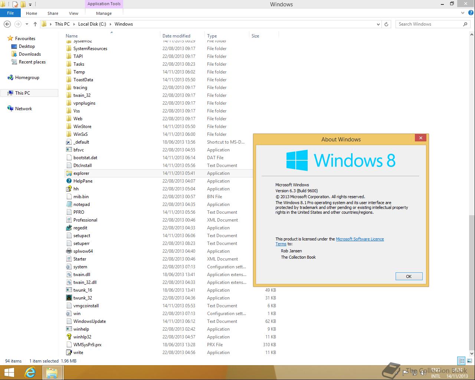Select the vmgcoinstall text document
The width and height of the screenshot is (475, 380).
click(86, 306)
